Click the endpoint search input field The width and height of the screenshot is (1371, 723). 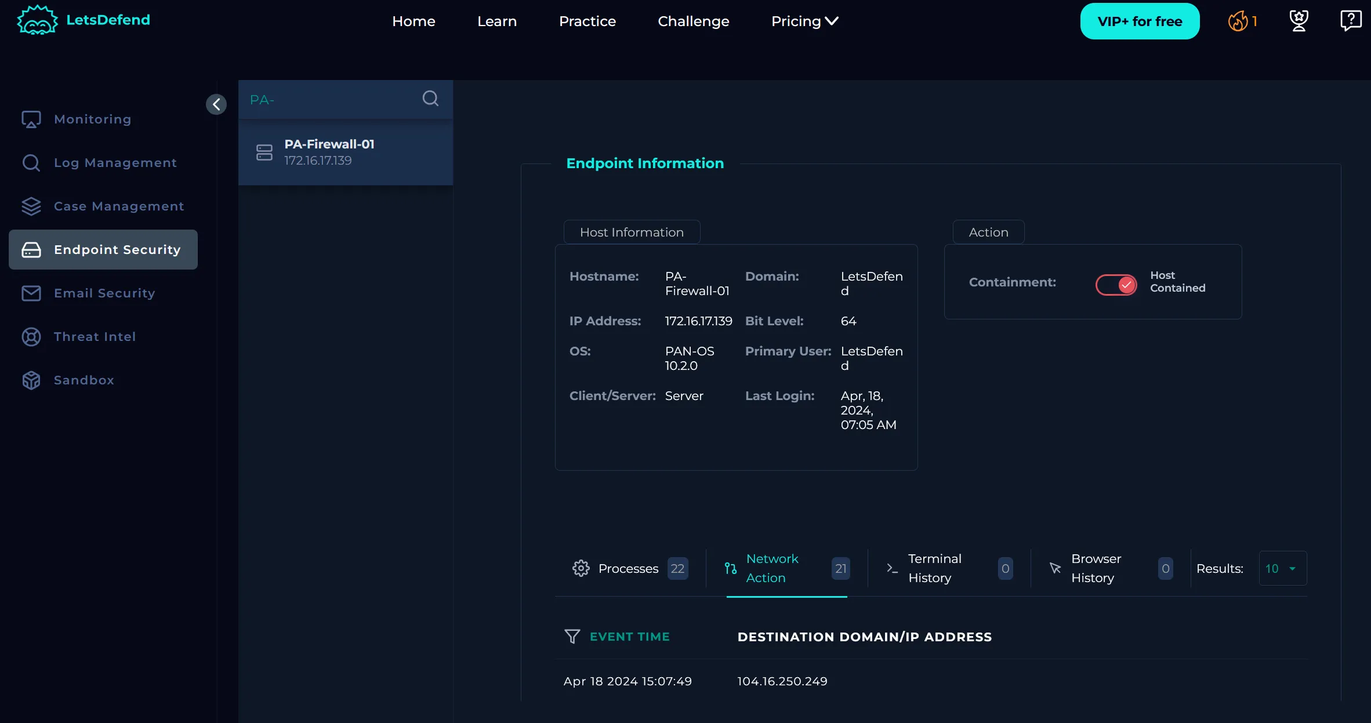(x=331, y=100)
